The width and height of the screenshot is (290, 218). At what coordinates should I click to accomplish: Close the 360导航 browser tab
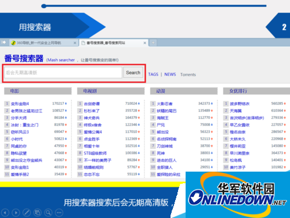pyautogui.click(x=75, y=43)
